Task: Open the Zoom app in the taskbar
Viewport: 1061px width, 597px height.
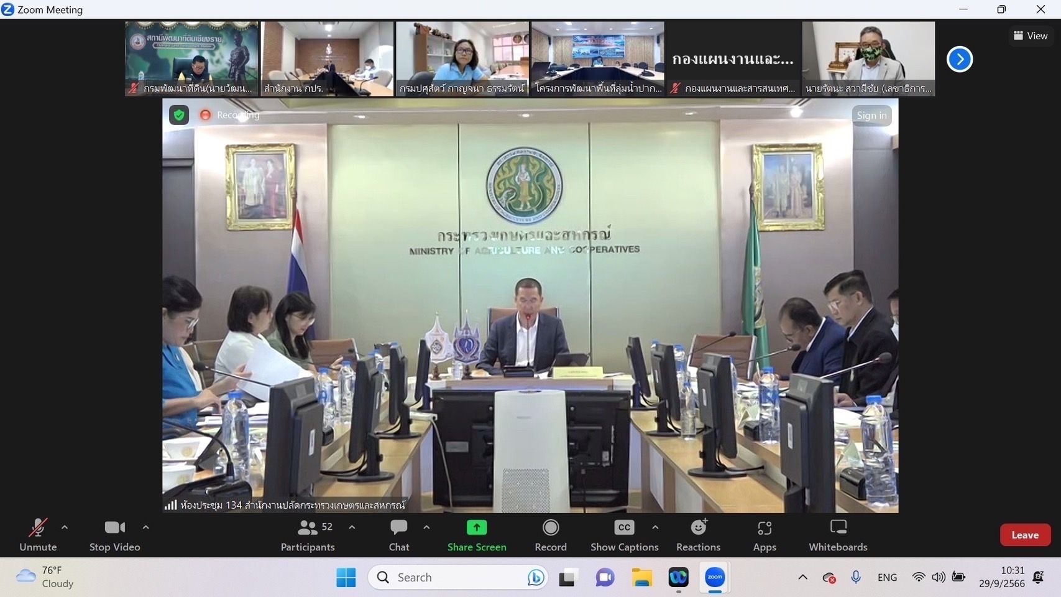Action: 715,578
